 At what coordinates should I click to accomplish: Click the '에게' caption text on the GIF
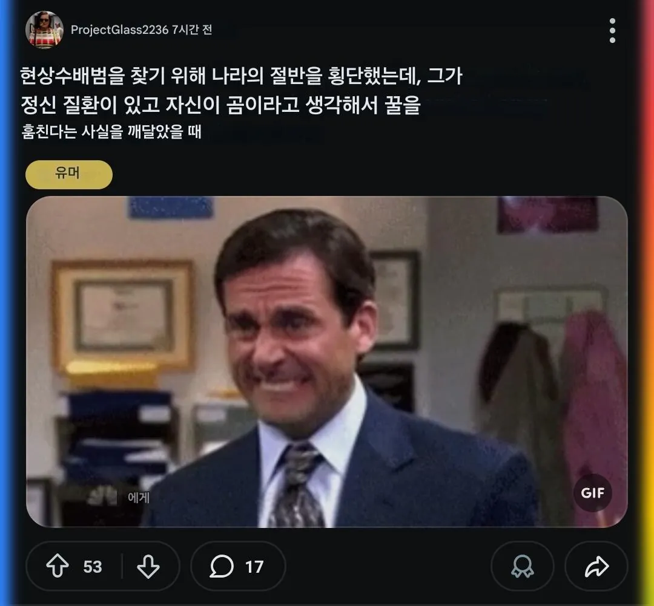coord(139,498)
